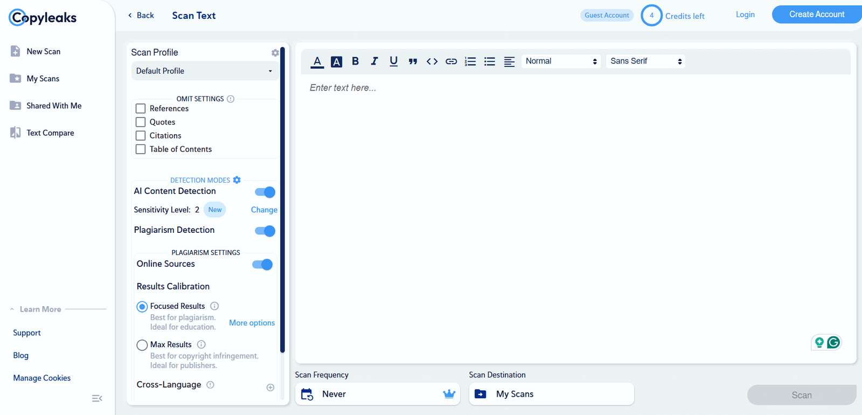Open Scan Profile settings gear
The height and width of the screenshot is (415, 862).
(x=275, y=53)
